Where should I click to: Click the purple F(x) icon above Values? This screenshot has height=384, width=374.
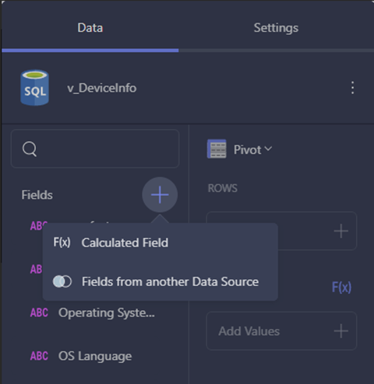(x=341, y=288)
